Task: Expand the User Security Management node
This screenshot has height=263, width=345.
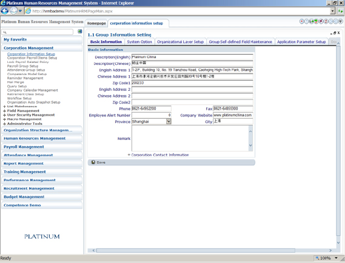Action: tap(4, 115)
